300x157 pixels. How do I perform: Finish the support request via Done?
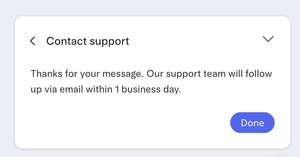[252, 123]
